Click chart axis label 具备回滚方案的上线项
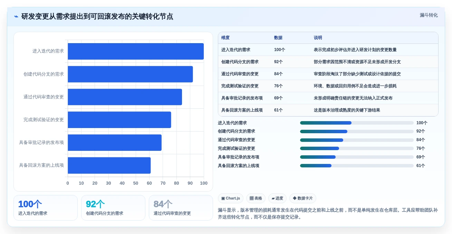Viewport: 452px width, 234px height. pos(41,165)
